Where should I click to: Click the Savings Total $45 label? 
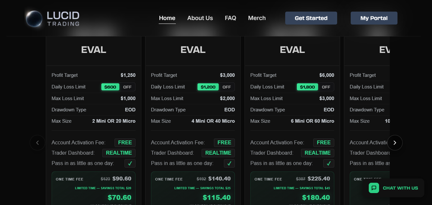click(302, 188)
